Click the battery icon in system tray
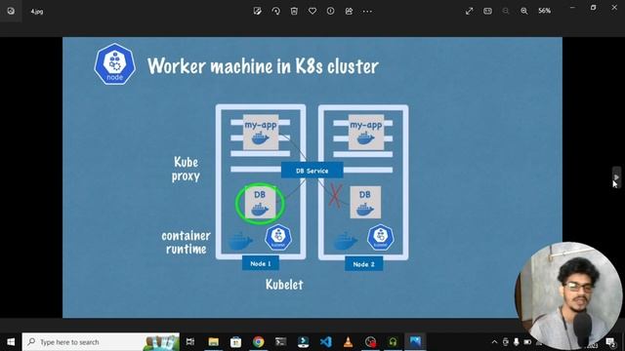 [x=527, y=342]
